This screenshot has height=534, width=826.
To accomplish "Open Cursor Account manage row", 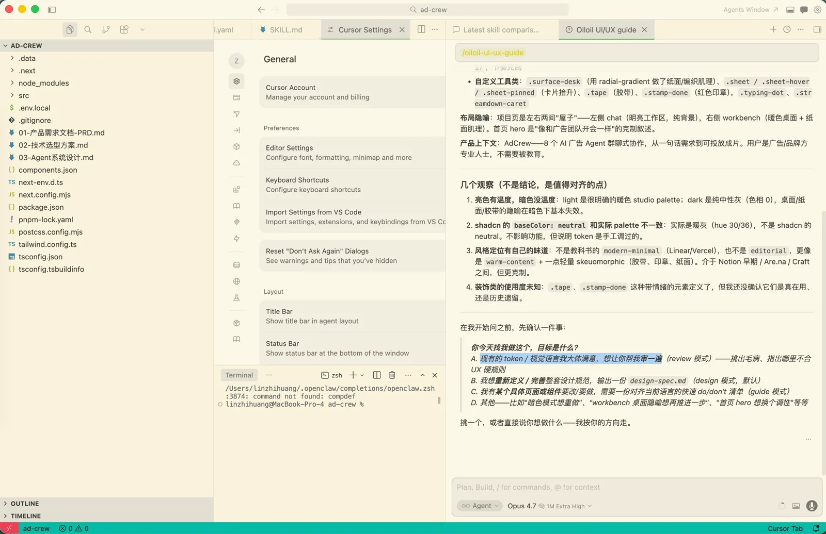I will click(353, 92).
